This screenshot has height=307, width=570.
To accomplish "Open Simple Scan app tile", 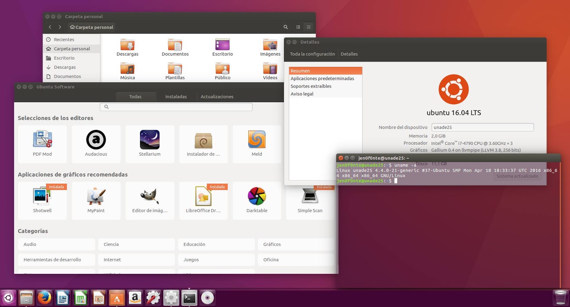I will click(310, 201).
